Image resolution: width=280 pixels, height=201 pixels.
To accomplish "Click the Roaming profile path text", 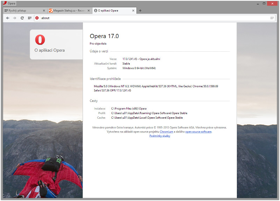I will point(149,113).
